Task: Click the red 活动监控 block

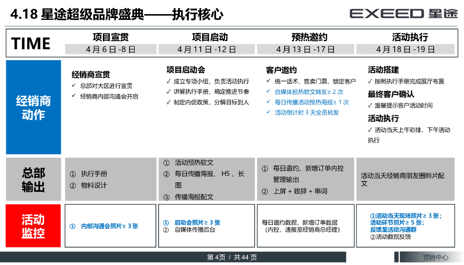Action: click(x=34, y=226)
